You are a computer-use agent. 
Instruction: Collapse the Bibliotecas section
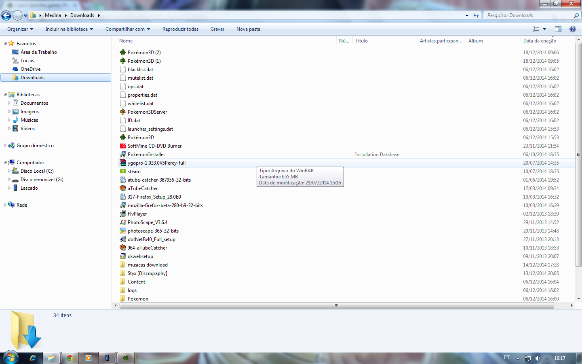(x=5, y=95)
